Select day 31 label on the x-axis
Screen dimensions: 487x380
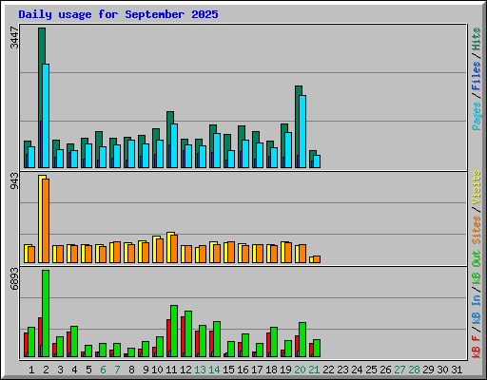[457, 370]
